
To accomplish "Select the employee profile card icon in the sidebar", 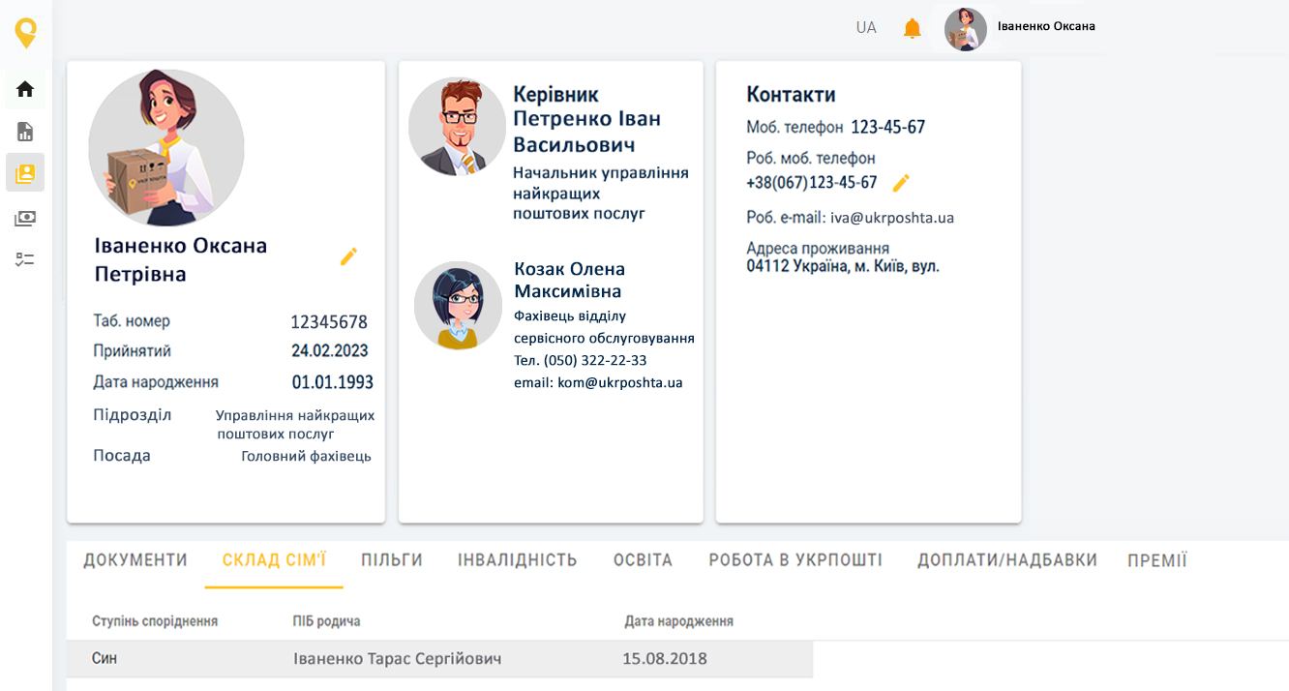I will tap(25, 173).
